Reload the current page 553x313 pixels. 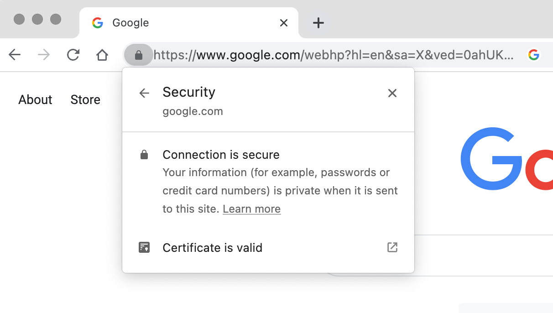tap(73, 55)
